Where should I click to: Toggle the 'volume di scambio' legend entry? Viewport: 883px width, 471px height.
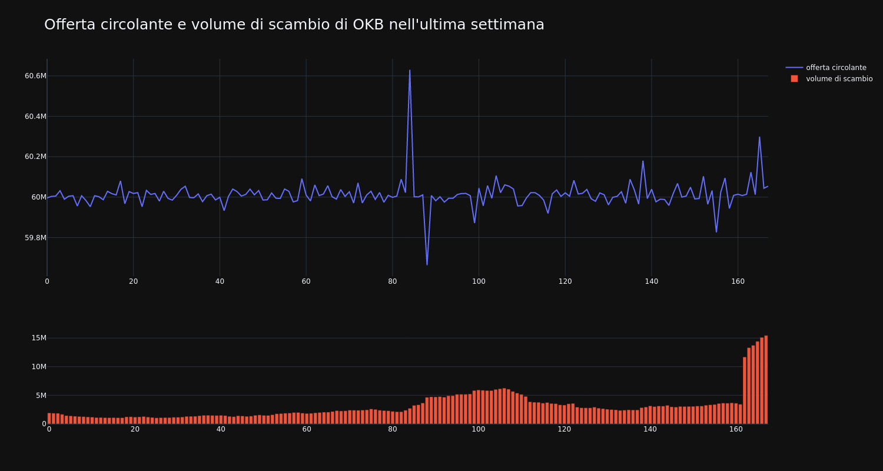829,79
